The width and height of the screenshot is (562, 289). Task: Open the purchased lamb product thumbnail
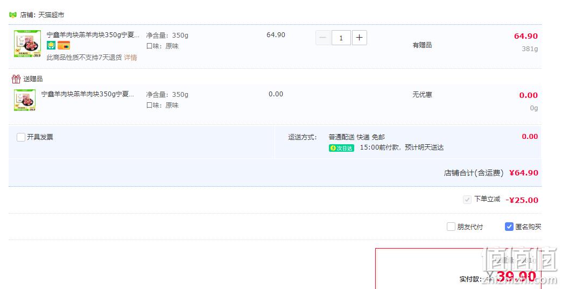27,44
